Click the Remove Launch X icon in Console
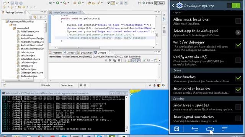This screenshot has height=137, width=245. click(110, 60)
